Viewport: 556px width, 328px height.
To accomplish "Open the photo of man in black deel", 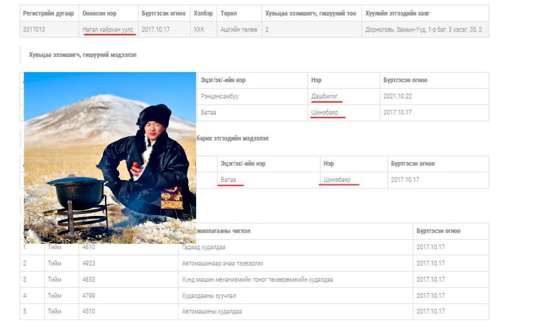I will click(110, 157).
